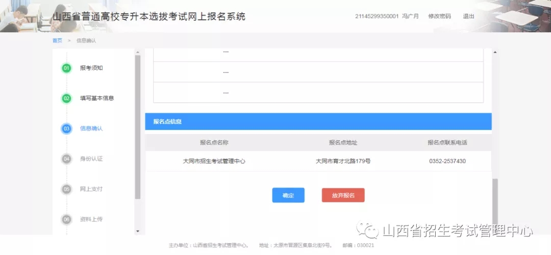Open the 身份认证 step

(x=91, y=159)
